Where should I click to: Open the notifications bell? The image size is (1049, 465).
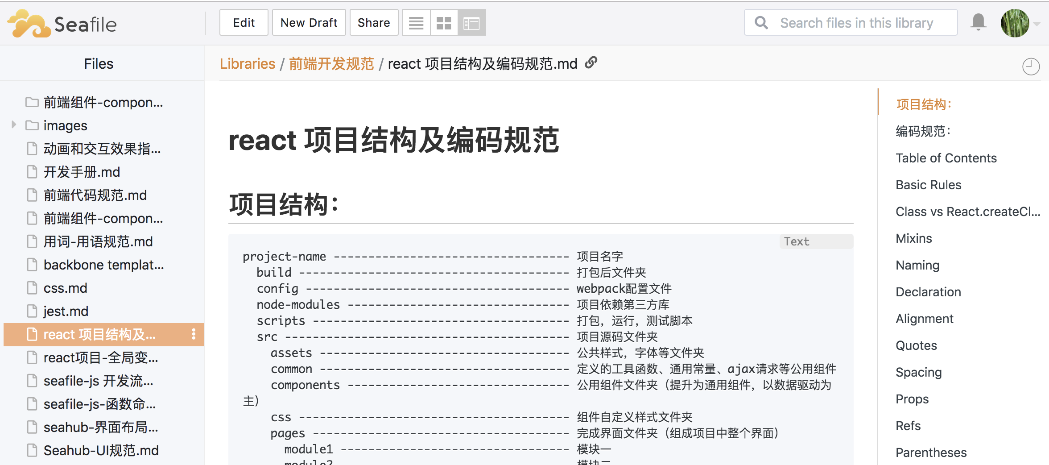click(978, 22)
